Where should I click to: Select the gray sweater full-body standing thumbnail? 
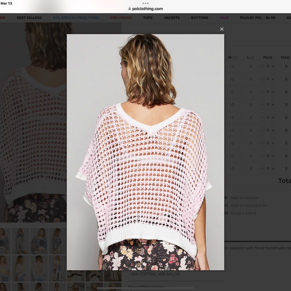click(x=21, y=241)
